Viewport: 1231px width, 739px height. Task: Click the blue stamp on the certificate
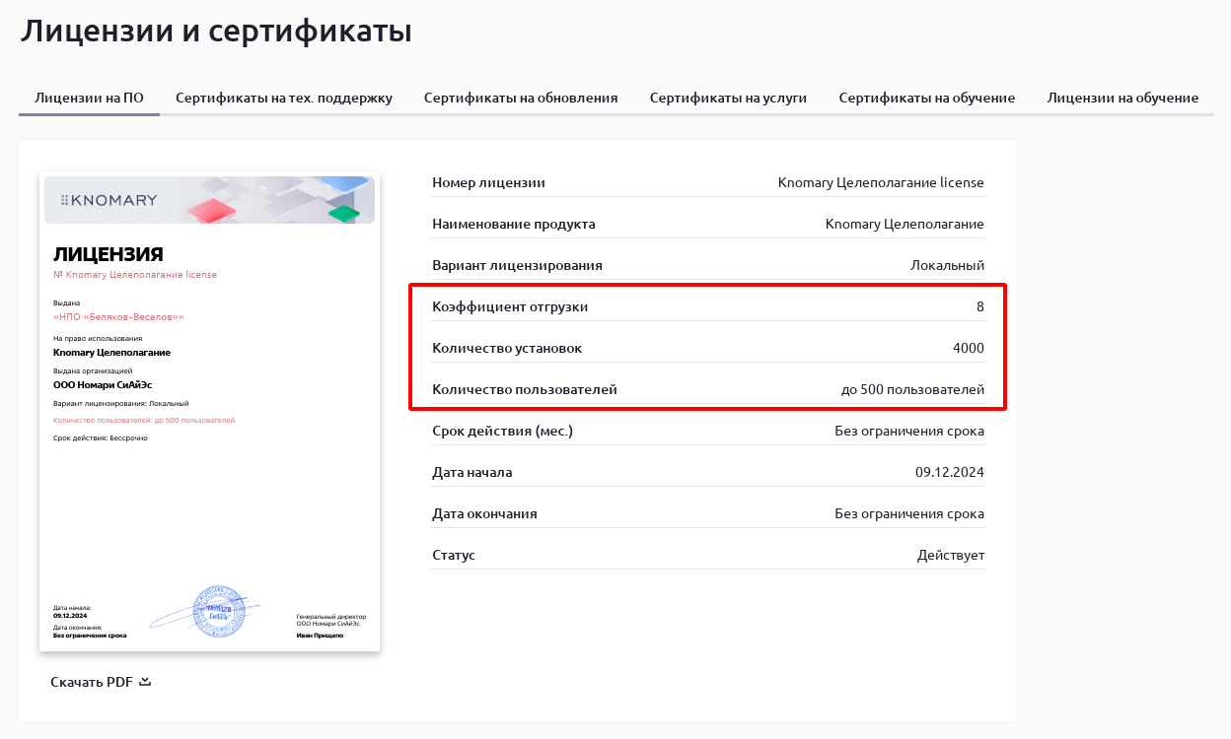218,611
